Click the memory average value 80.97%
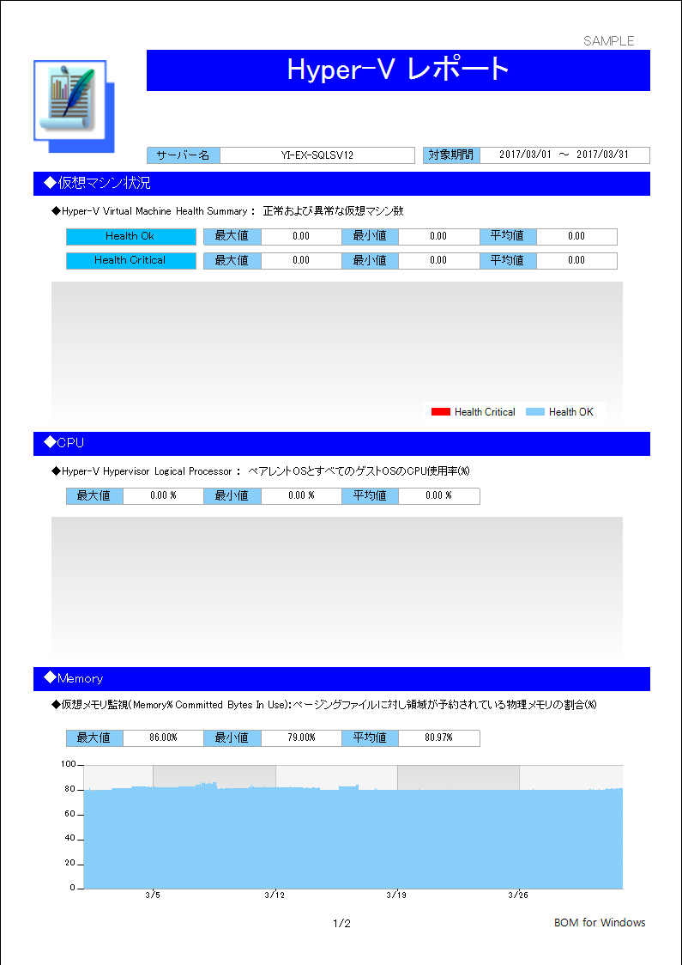The height and width of the screenshot is (965, 682). [x=438, y=737]
